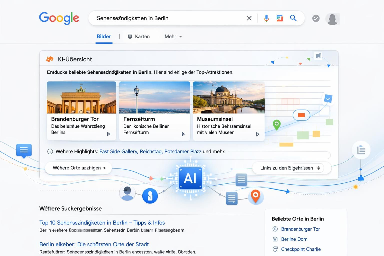The width and height of the screenshot is (384, 256).
Task: Clear the search query with the X icon
Action: coord(249,18)
